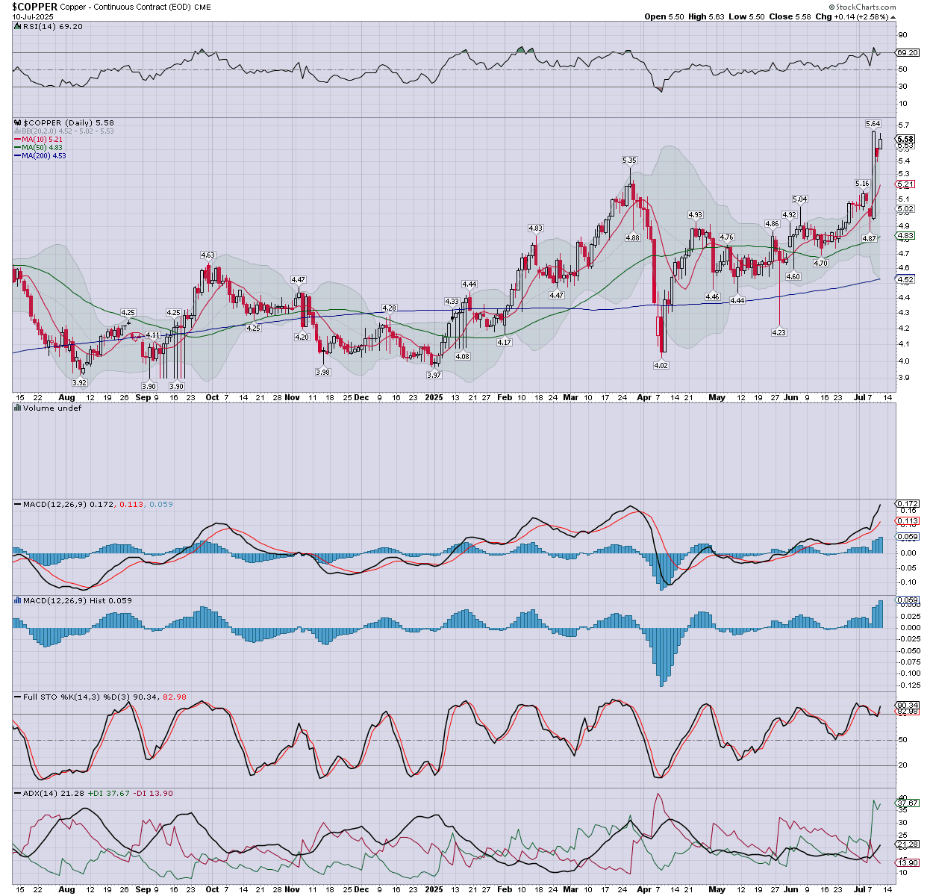Click the red MA(10) legend line swatch
This screenshot has width=933, height=896.
coord(17,140)
